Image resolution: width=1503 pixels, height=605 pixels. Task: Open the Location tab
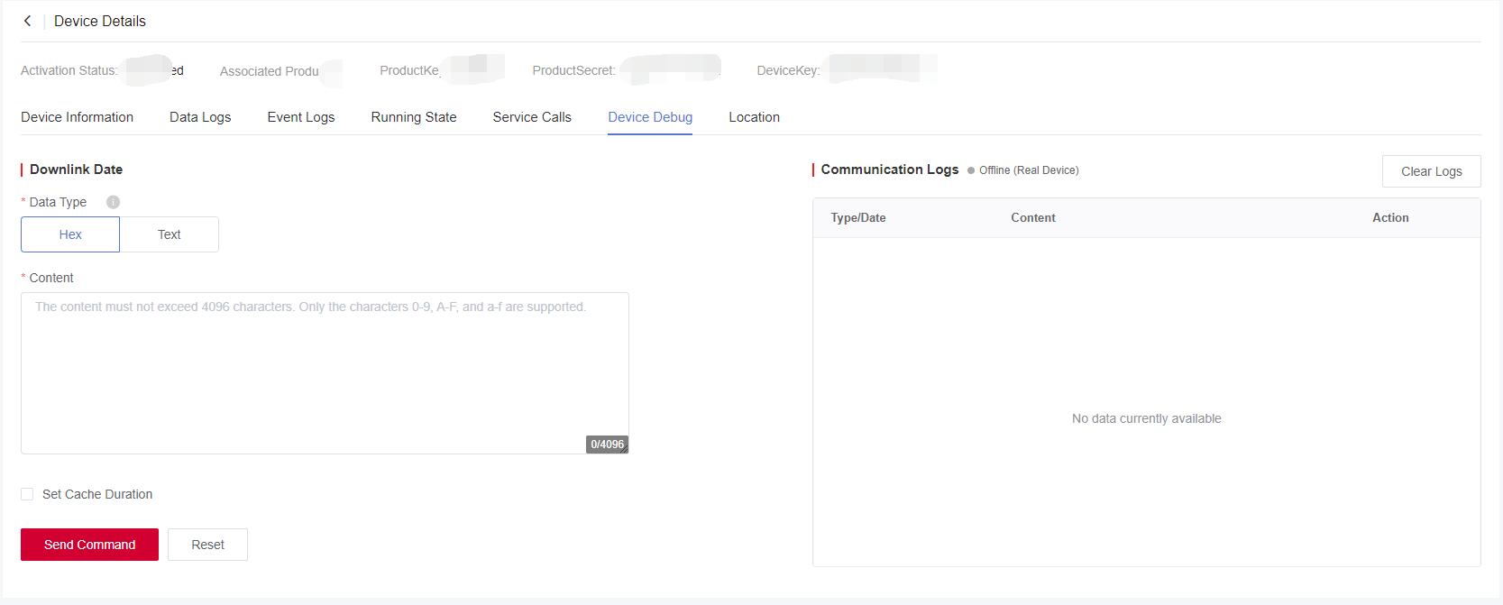click(754, 117)
